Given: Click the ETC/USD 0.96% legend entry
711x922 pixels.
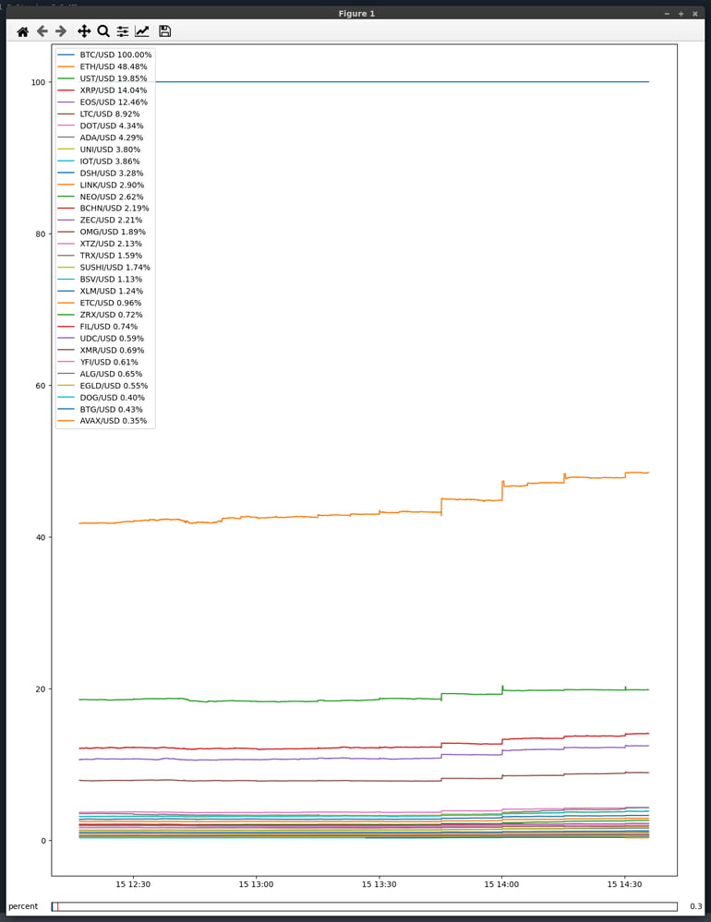Looking at the screenshot, I should pos(100,303).
